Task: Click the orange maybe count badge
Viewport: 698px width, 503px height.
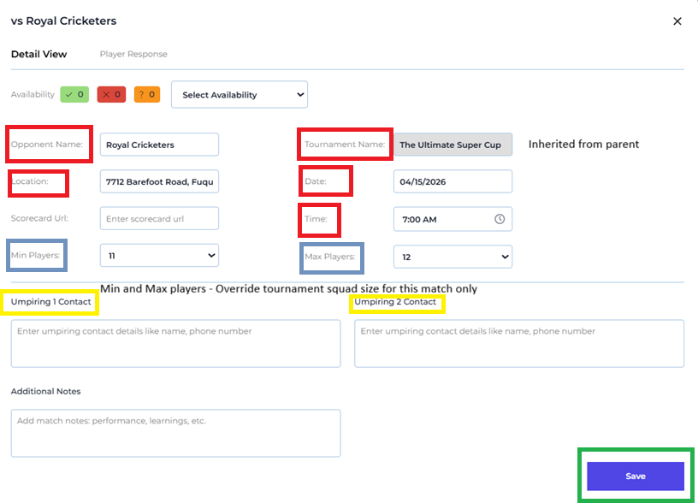Action: point(147,94)
